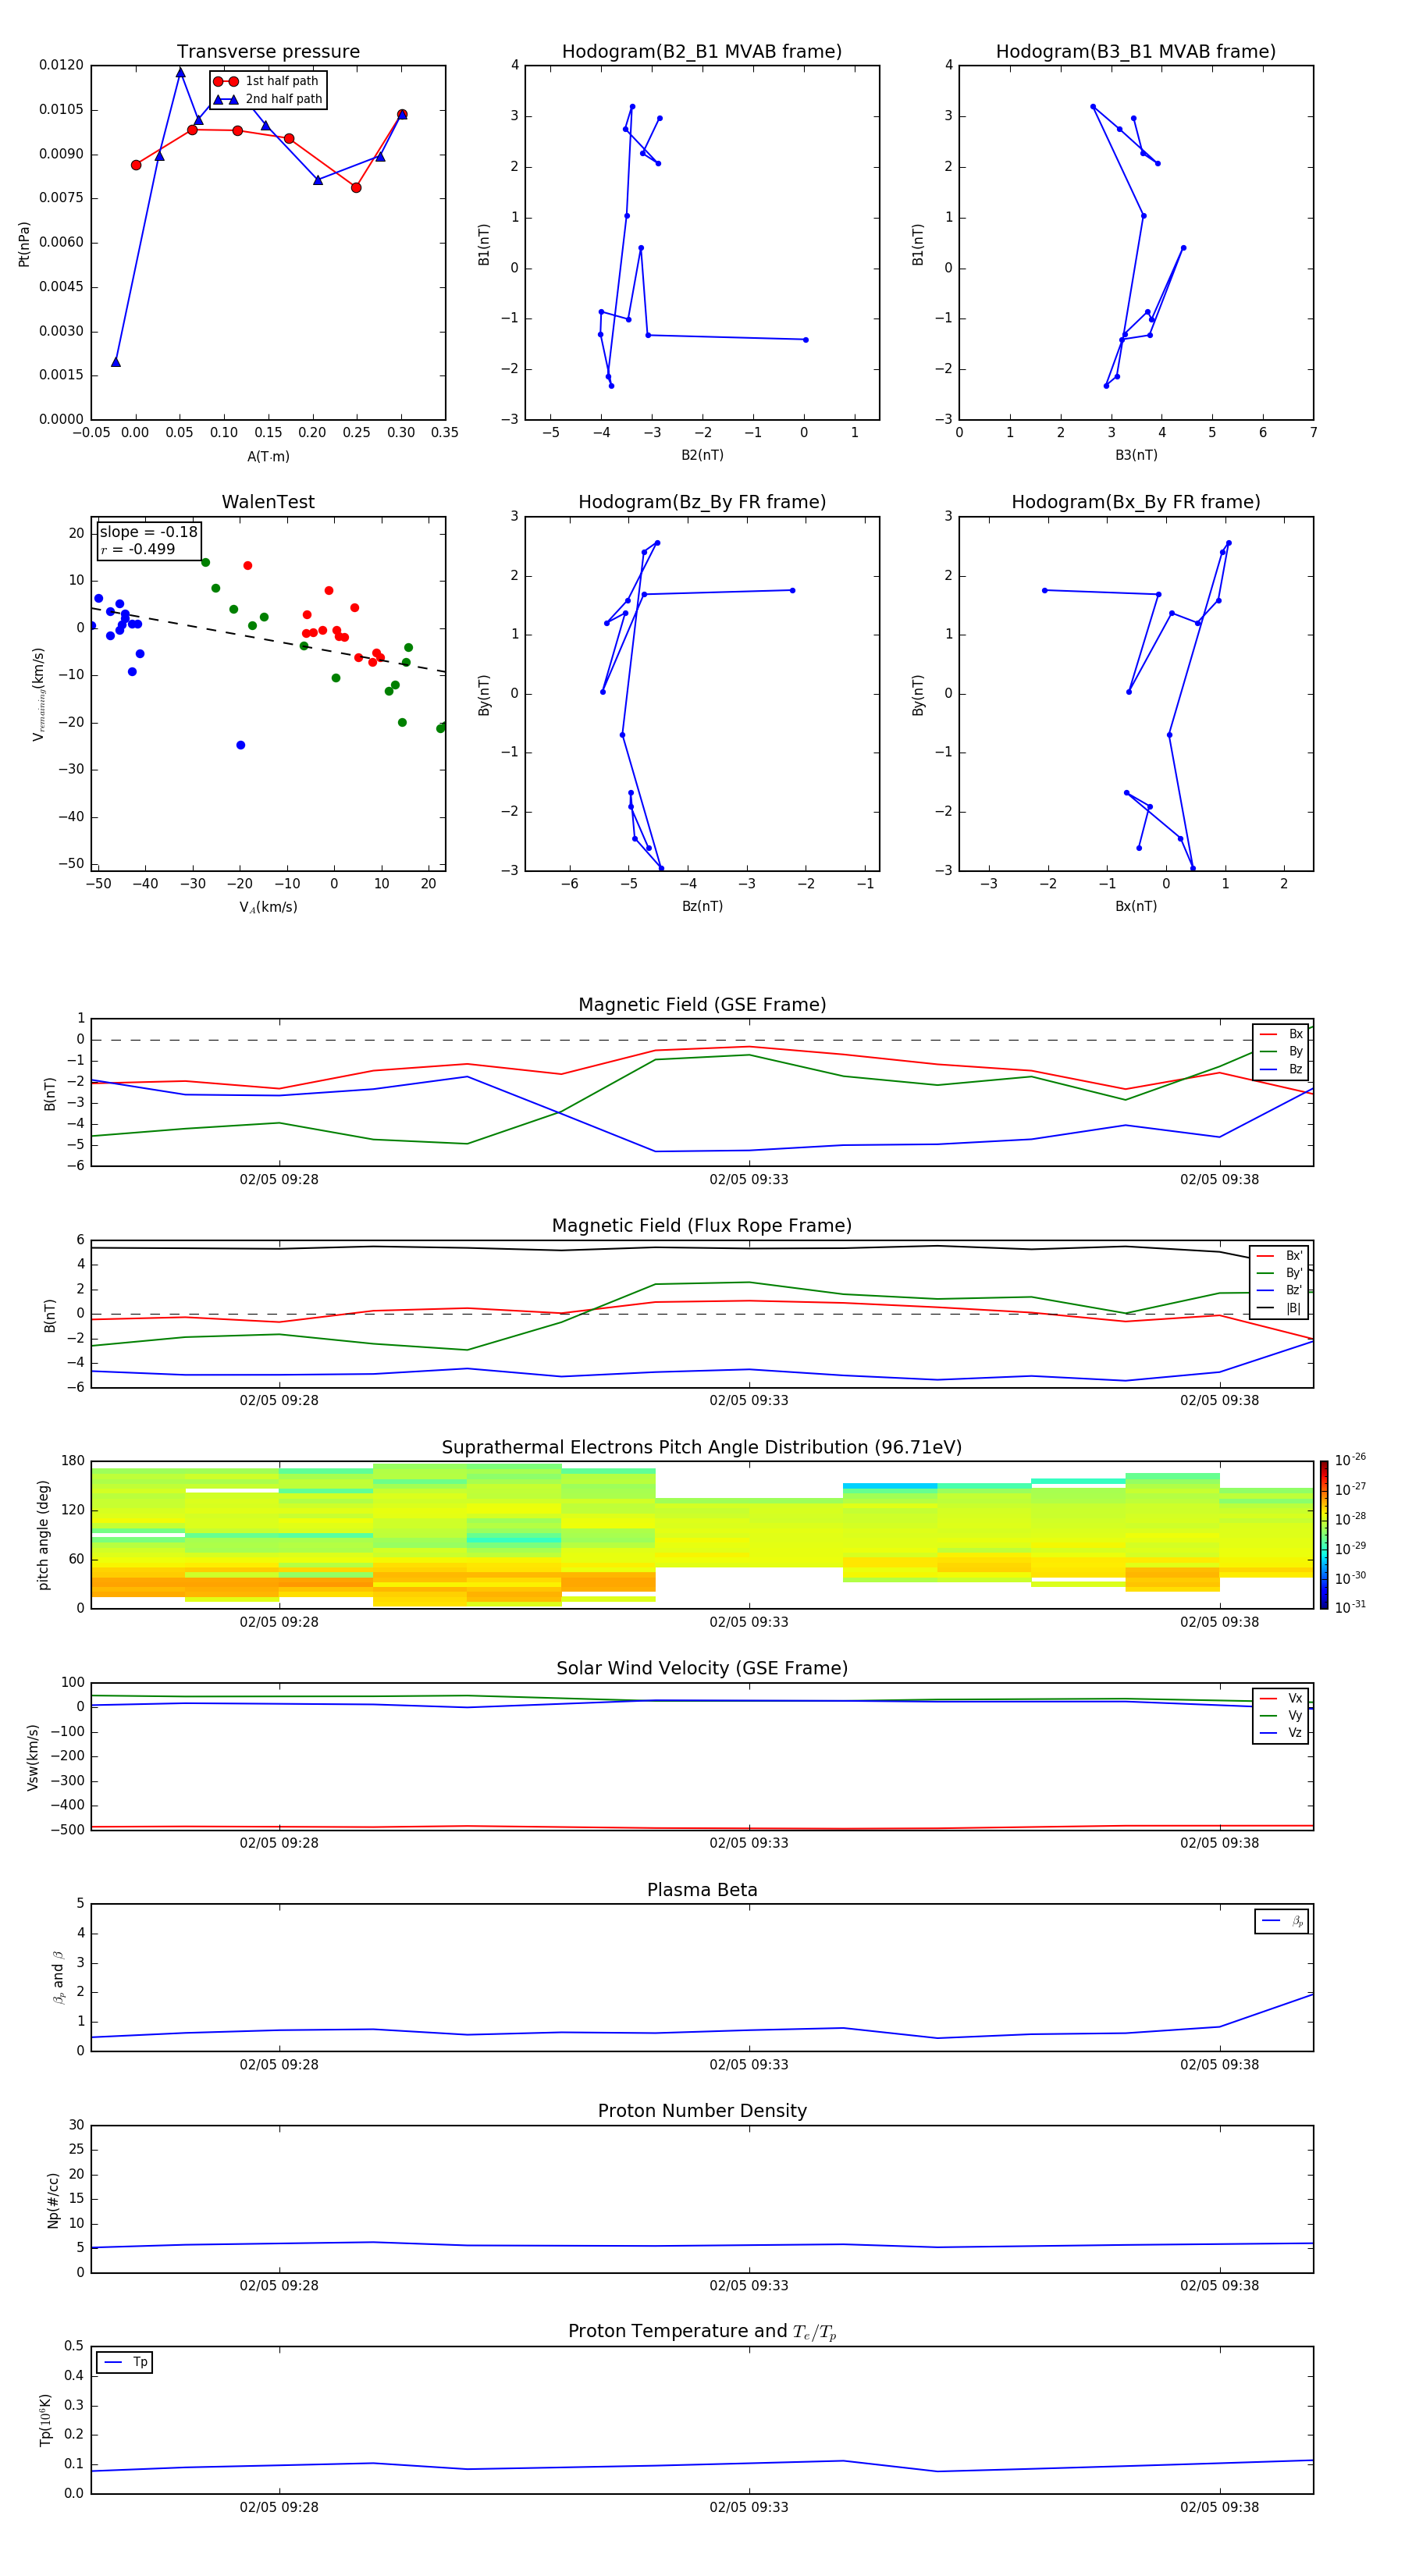Click the 'Transverse pressure' plot title
Image resolution: width=1405 pixels, height=2576 pixels.
(268, 52)
